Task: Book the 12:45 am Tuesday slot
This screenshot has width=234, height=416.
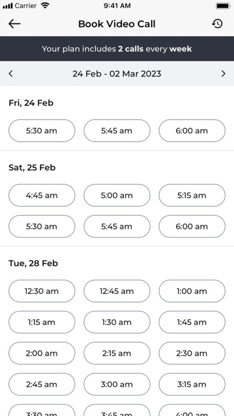Action: click(117, 291)
